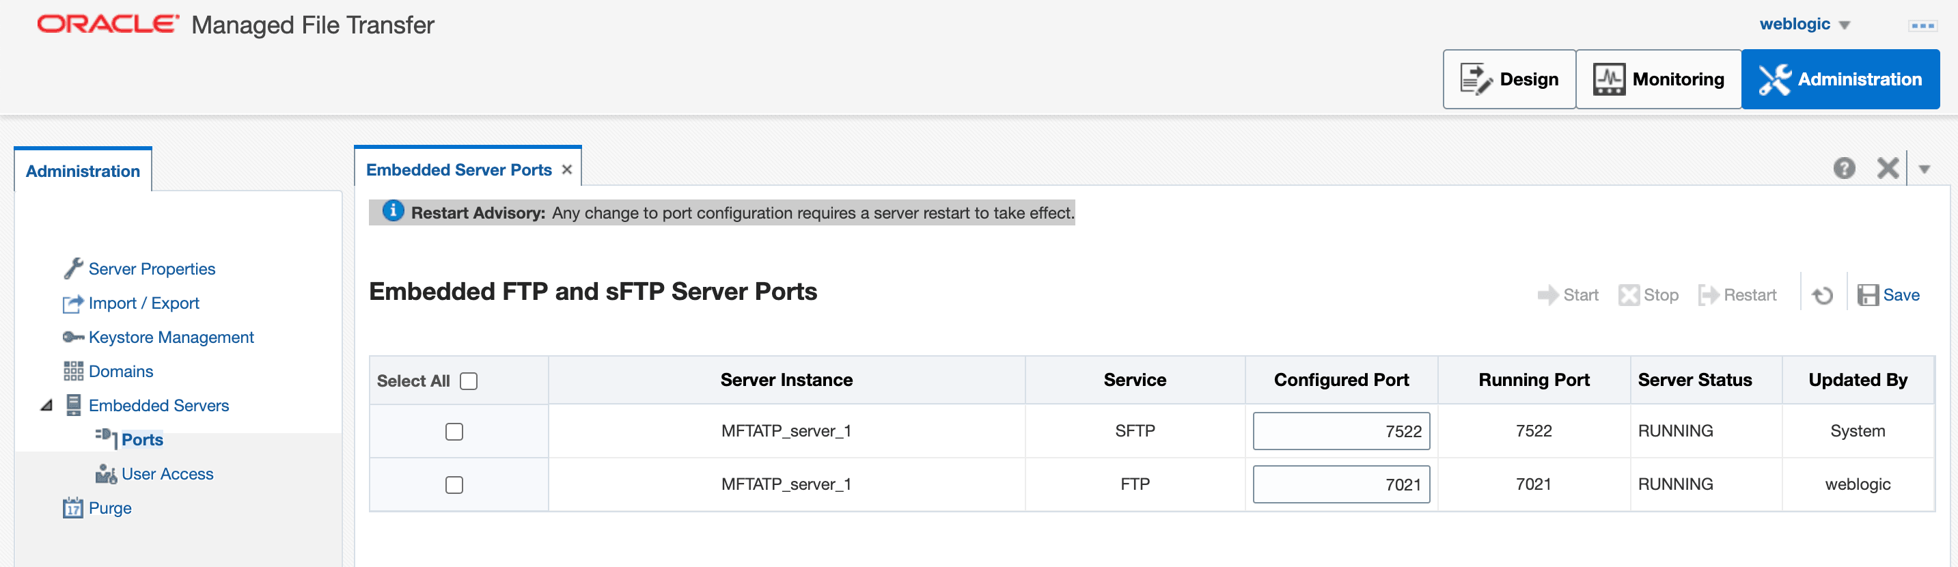This screenshot has width=1958, height=567.
Task: Open the tab list dropdown arrow
Action: (1923, 169)
